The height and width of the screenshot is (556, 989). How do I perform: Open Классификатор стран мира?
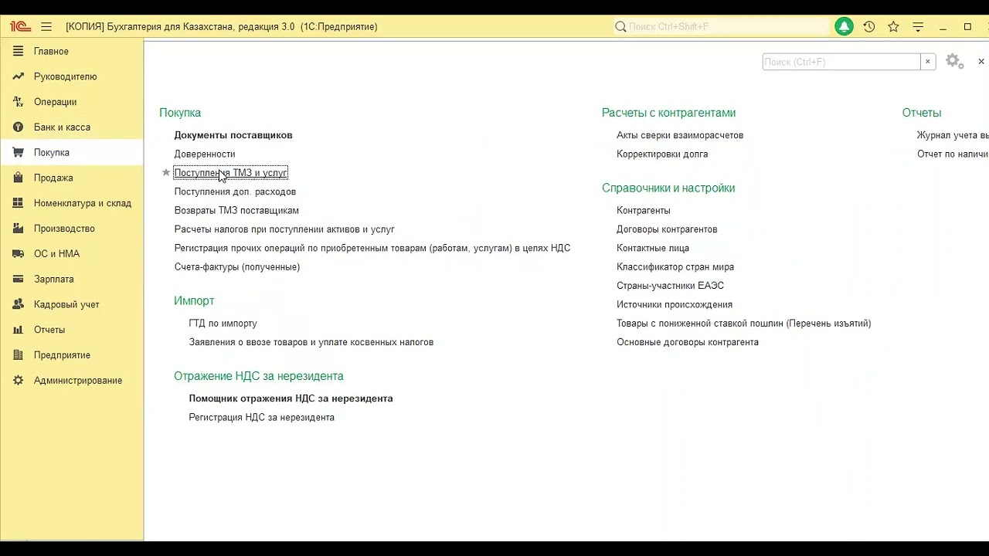pos(675,266)
